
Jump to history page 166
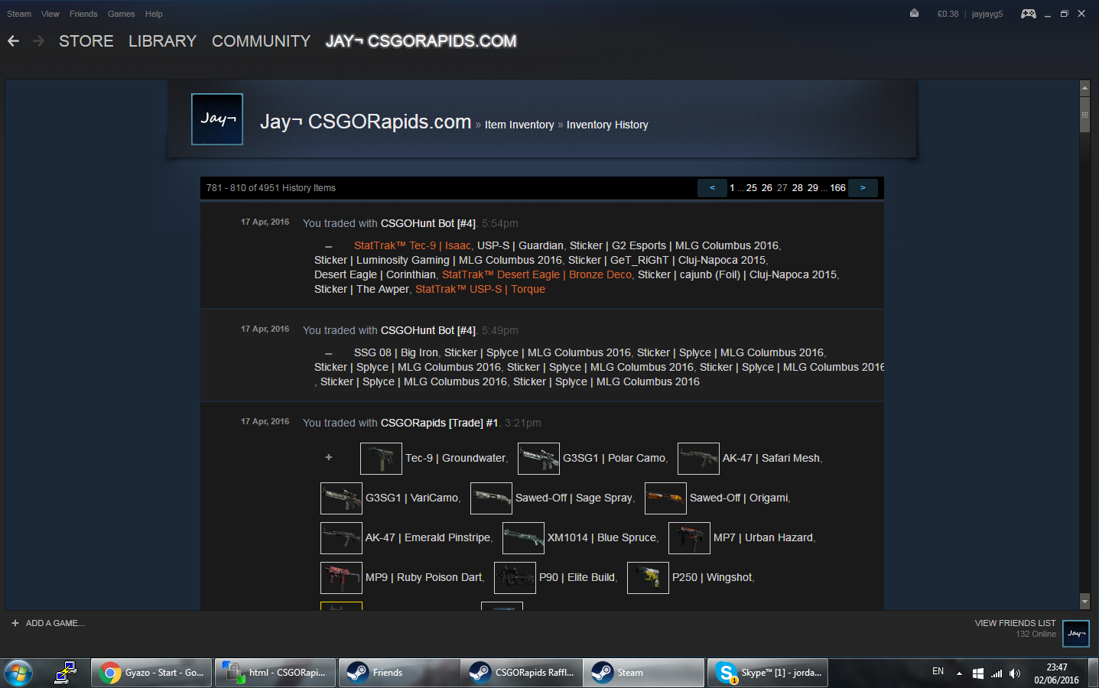point(838,188)
